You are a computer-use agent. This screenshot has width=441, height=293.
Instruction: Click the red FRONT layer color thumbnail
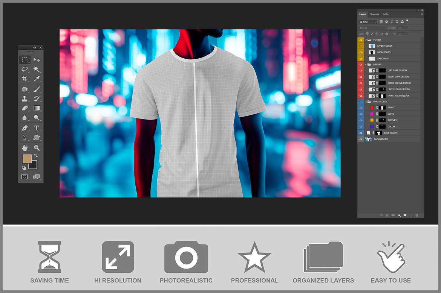[x=372, y=108]
